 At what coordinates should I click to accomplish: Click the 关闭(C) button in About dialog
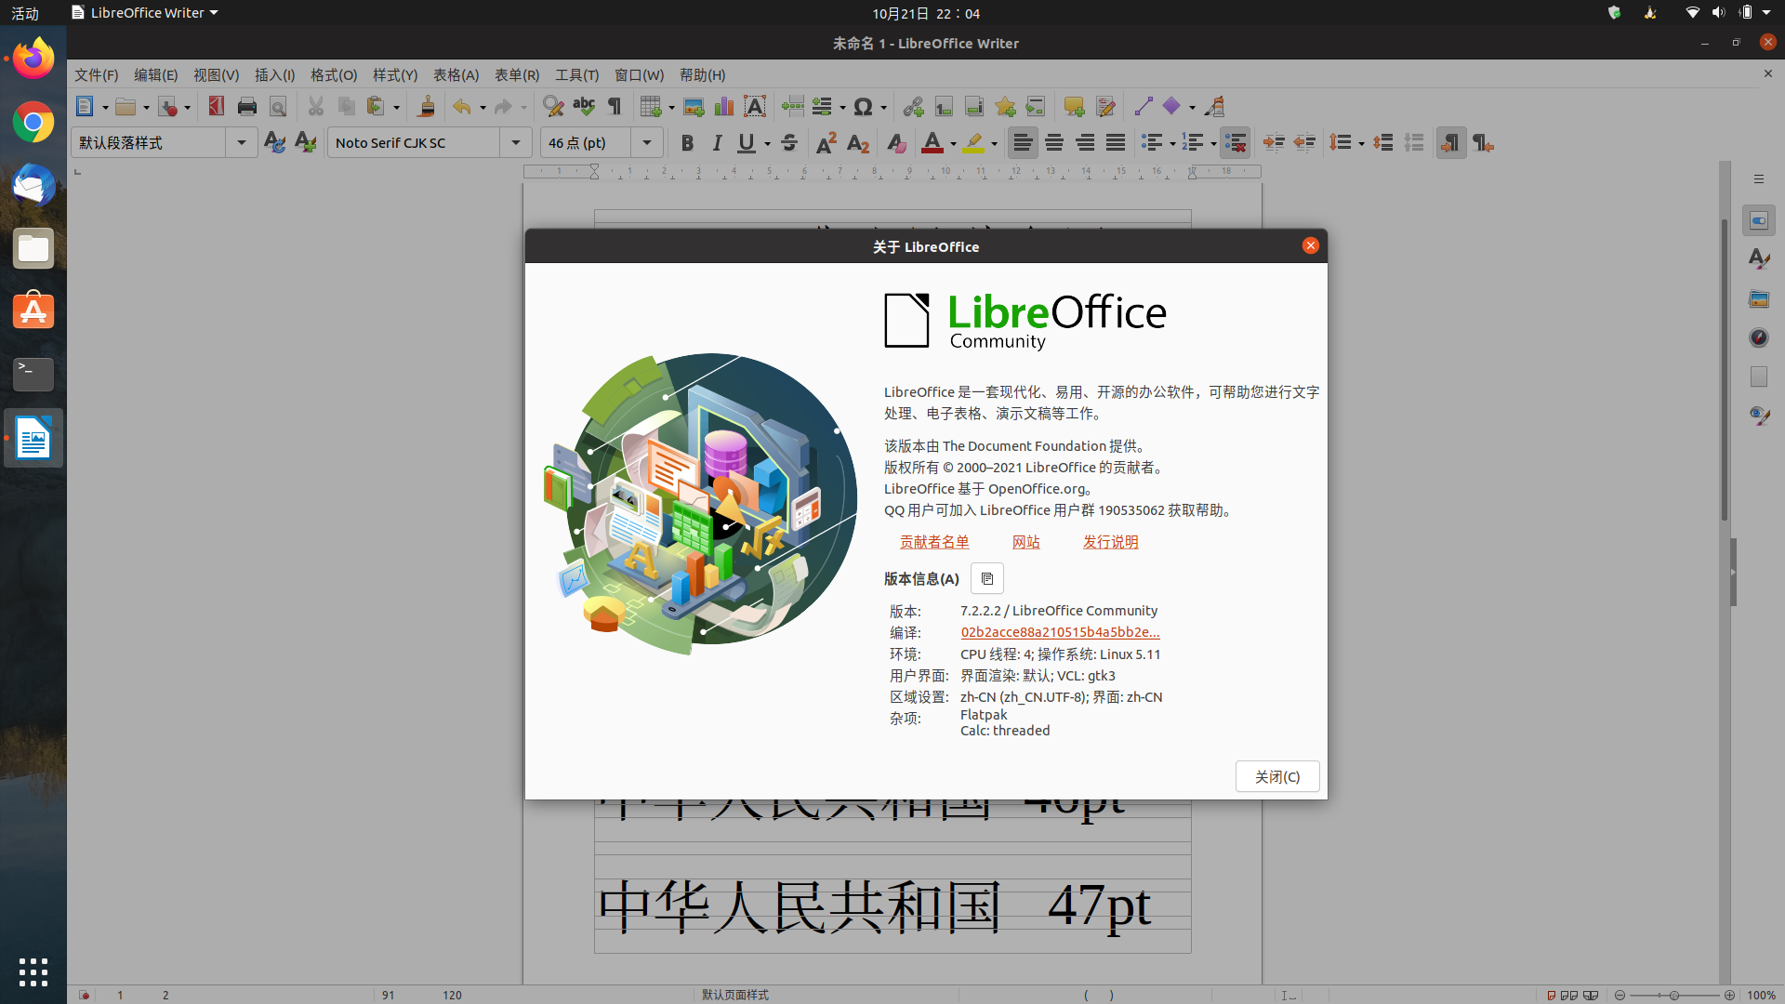[x=1277, y=777]
